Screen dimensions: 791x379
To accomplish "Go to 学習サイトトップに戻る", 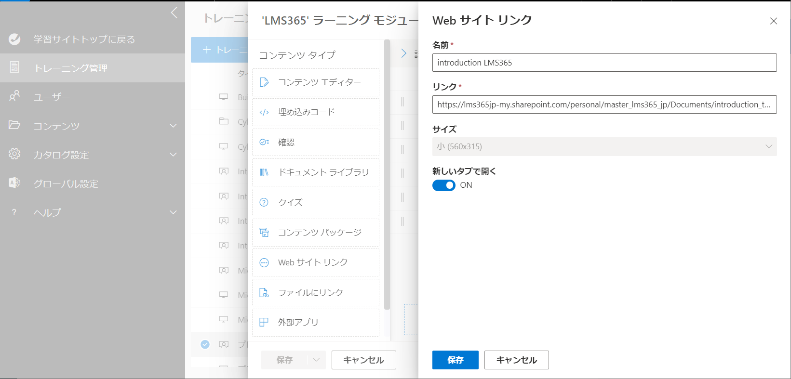I will click(93, 39).
